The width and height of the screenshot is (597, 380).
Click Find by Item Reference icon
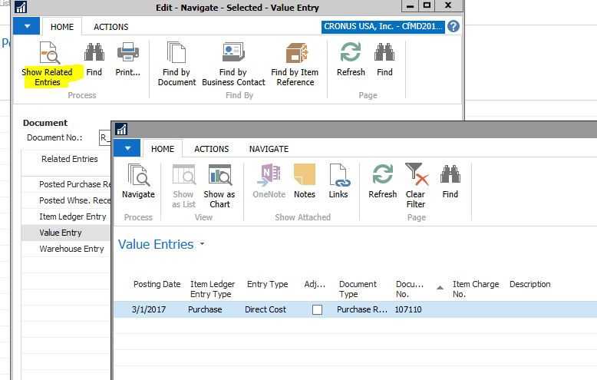(295, 54)
